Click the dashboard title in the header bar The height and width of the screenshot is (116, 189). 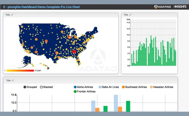[42, 7]
